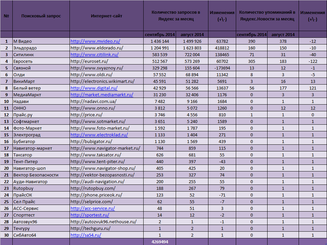
Task: Select the rutopbuy.com URL cell
Action: point(106,188)
